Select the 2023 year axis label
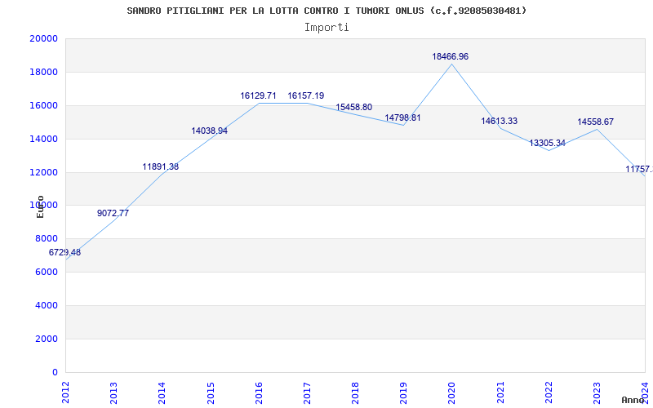The image size is (653, 408). pyautogui.click(x=597, y=392)
